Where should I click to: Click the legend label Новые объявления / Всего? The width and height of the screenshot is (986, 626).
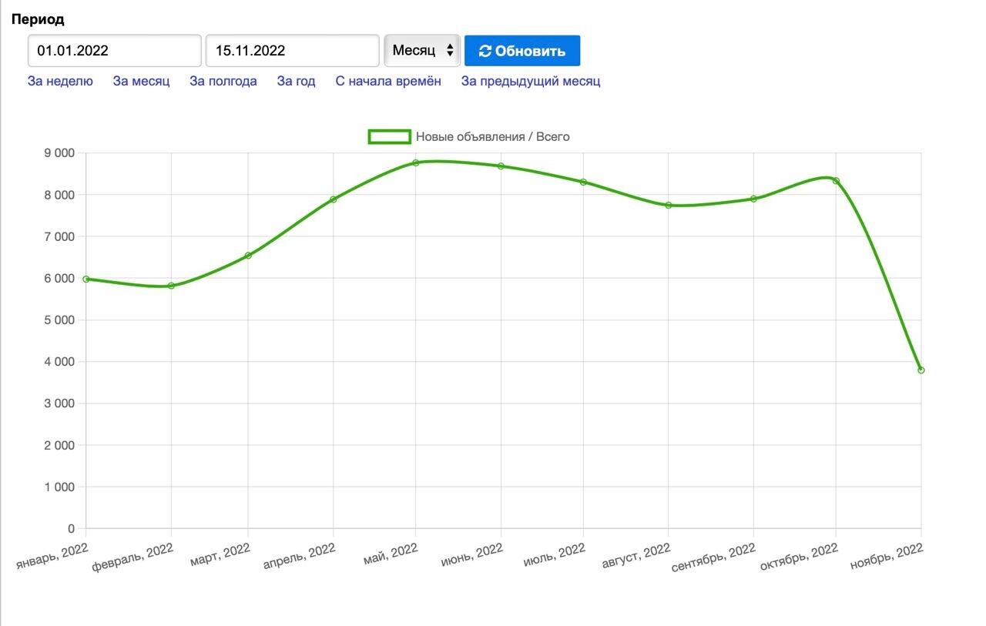click(493, 136)
